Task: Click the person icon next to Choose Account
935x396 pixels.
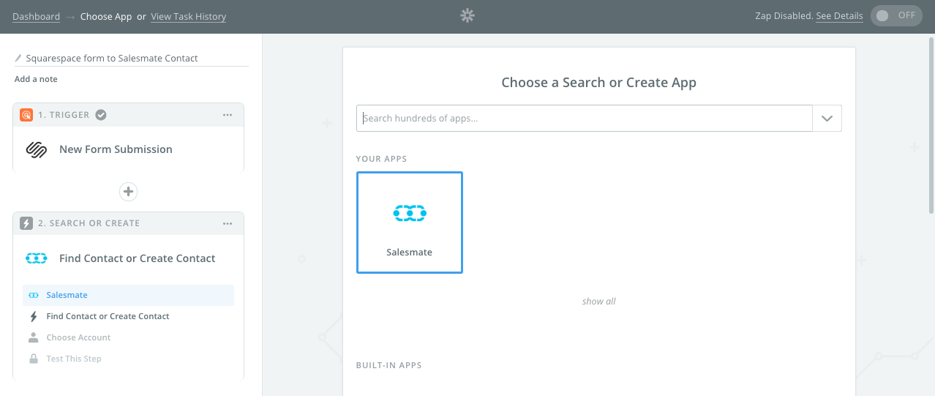Action: click(x=33, y=337)
